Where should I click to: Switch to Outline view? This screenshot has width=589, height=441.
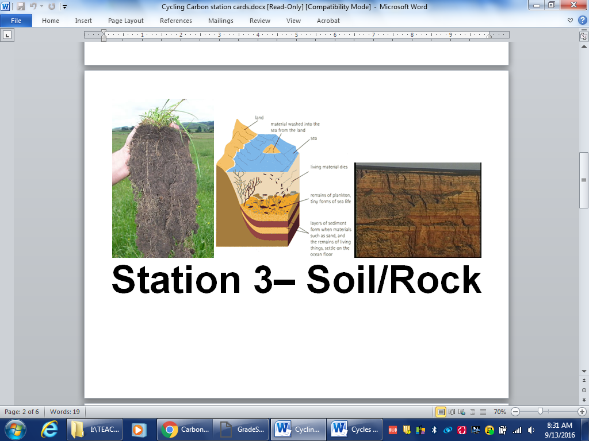coord(473,412)
